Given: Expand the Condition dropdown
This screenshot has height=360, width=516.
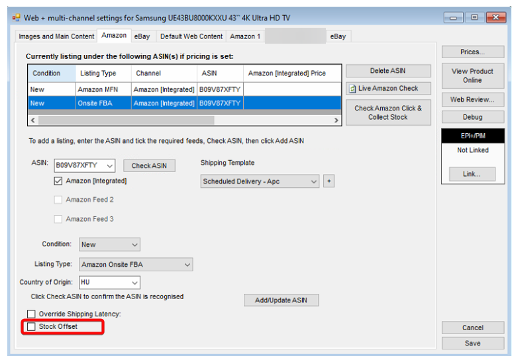Looking at the screenshot, I should click(134, 244).
